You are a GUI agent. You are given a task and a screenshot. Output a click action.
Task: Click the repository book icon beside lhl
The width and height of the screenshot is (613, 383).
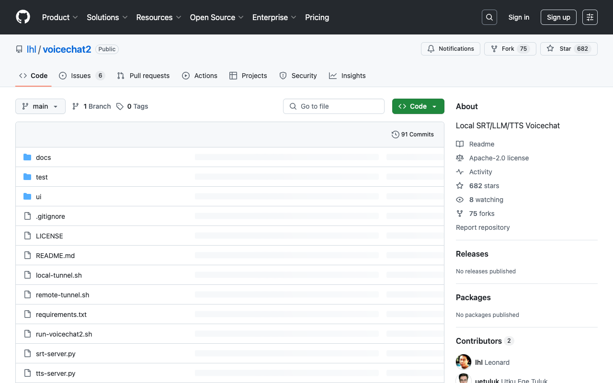pyautogui.click(x=19, y=49)
